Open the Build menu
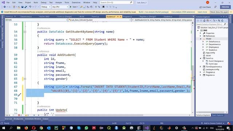 [36, 3]
